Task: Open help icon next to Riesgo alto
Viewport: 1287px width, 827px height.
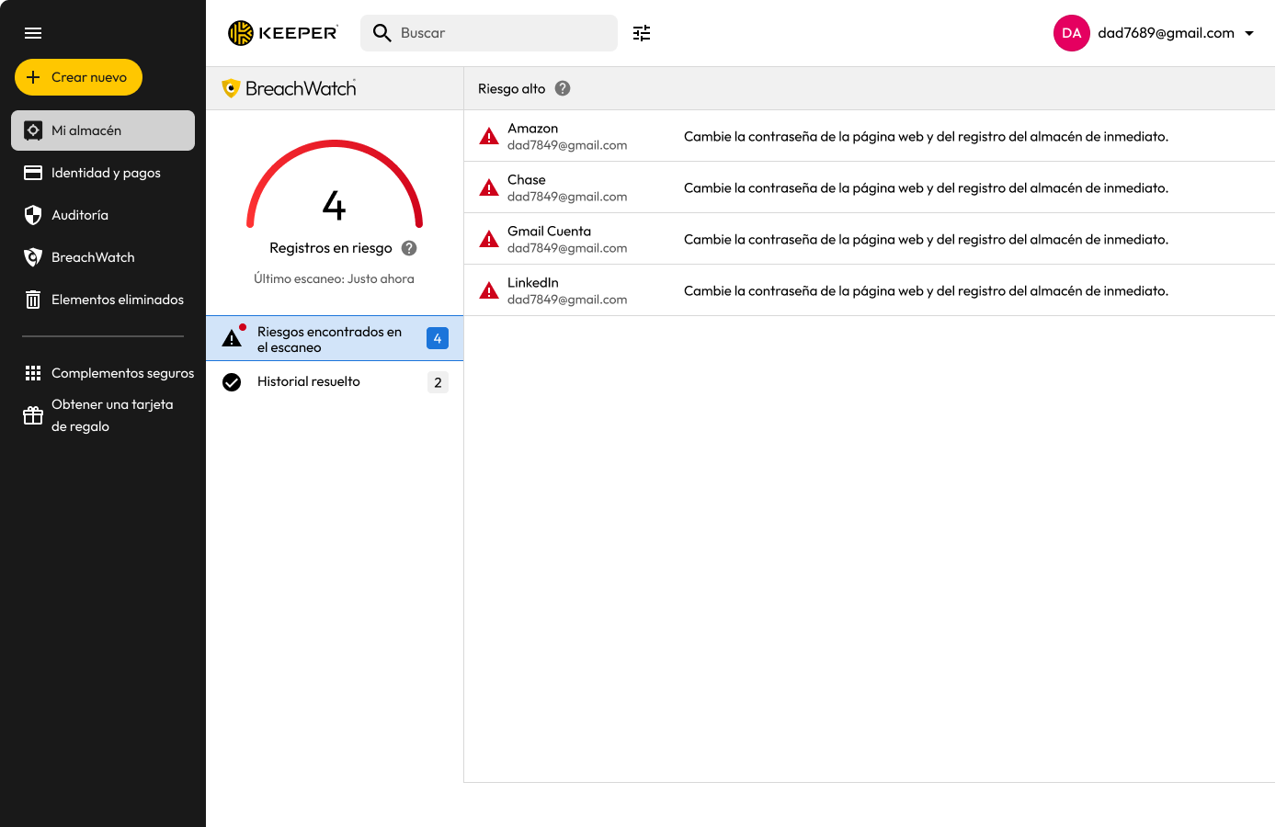Action: [563, 88]
